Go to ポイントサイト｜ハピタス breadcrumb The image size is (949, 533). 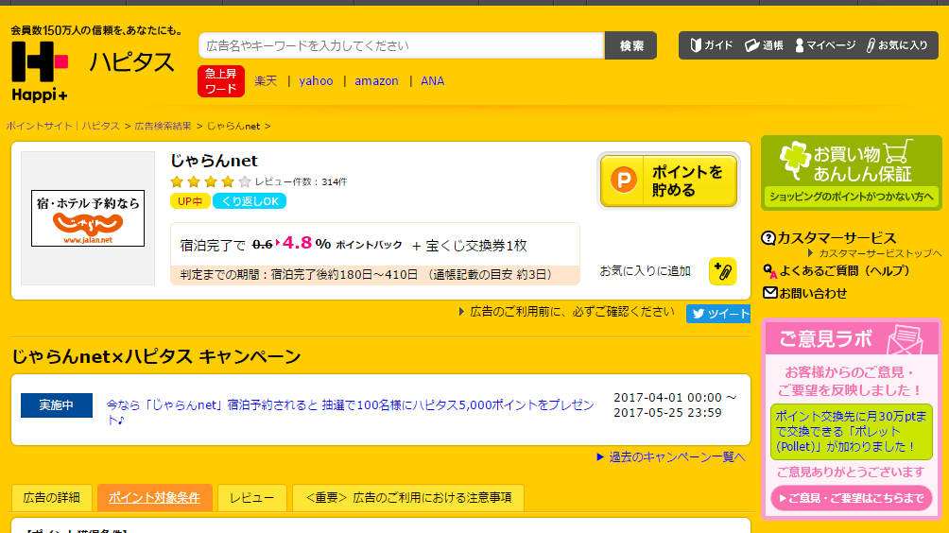[x=63, y=126]
